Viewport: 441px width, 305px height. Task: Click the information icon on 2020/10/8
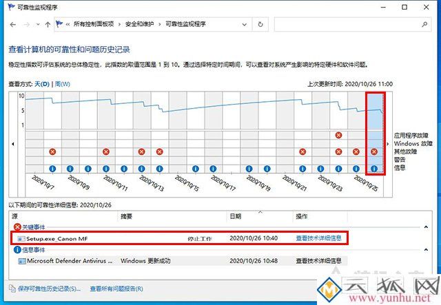[x=52, y=169]
